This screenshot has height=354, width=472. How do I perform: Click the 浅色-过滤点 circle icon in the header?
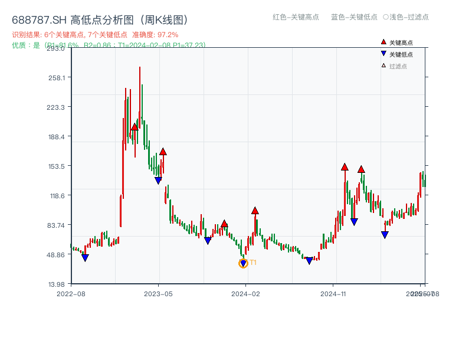tap(387, 18)
